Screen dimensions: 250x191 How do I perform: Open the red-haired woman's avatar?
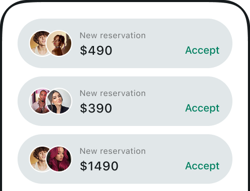(59, 159)
